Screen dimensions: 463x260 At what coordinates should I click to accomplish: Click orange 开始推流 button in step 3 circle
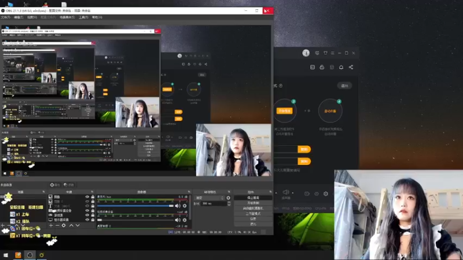point(284,111)
